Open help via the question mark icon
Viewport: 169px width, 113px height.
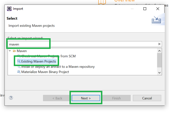11,98
